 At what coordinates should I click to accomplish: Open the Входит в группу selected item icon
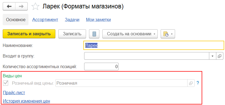coord(220,56)
